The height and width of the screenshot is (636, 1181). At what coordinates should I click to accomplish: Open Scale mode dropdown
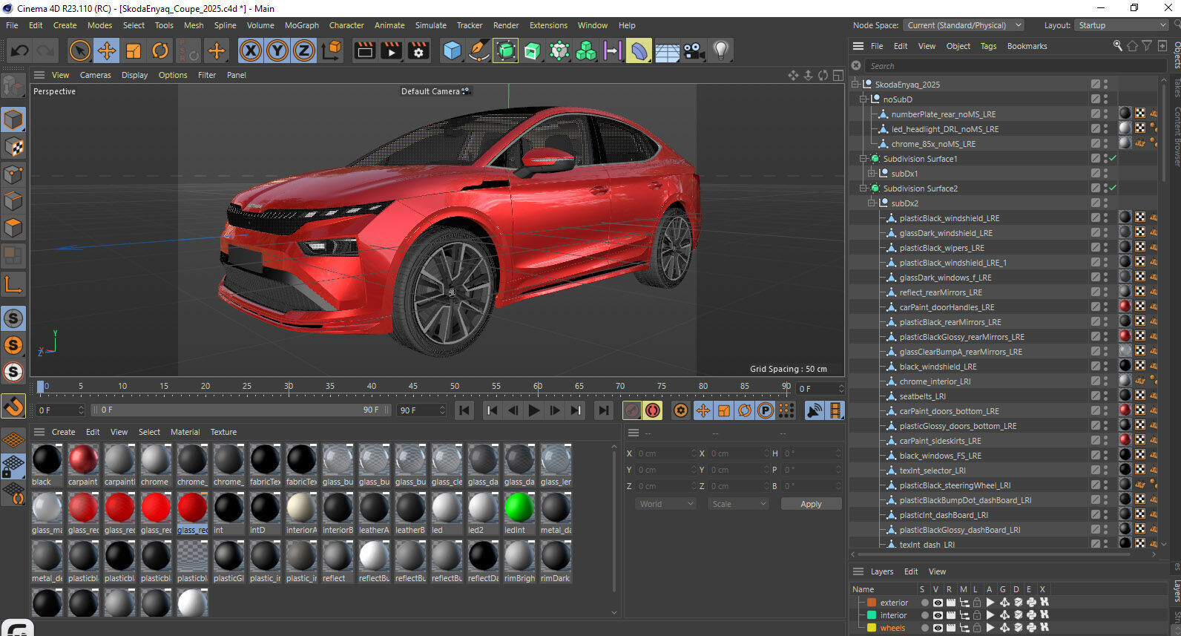pyautogui.click(x=738, y=504)
